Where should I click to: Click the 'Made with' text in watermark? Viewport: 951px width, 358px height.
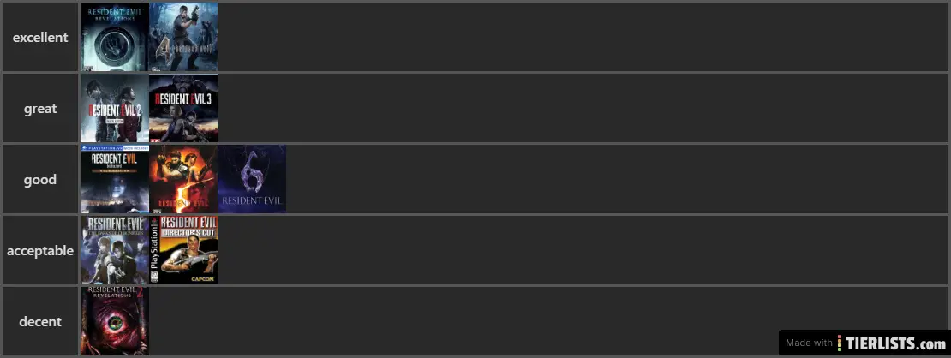pos(809,343)
